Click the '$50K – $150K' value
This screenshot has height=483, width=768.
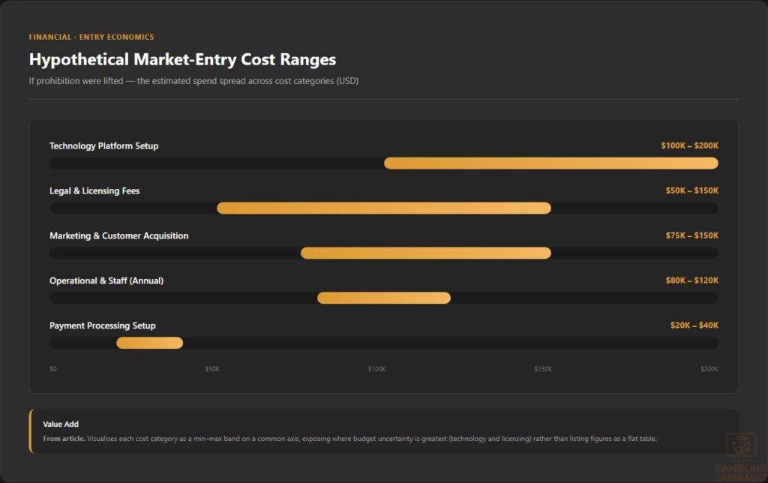[x=692, y=190]
